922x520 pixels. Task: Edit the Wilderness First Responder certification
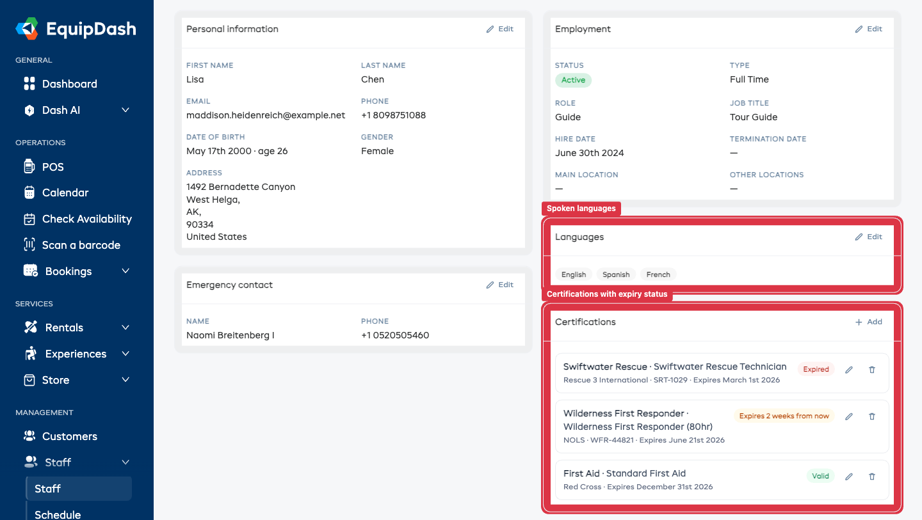pos(849,416)
